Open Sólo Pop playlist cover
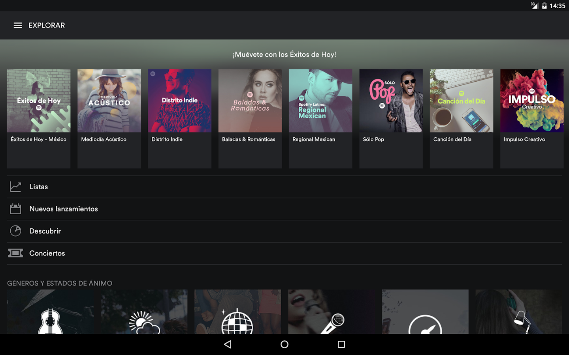This screenshot has height=355, width=569. click(x=391, y=101)
